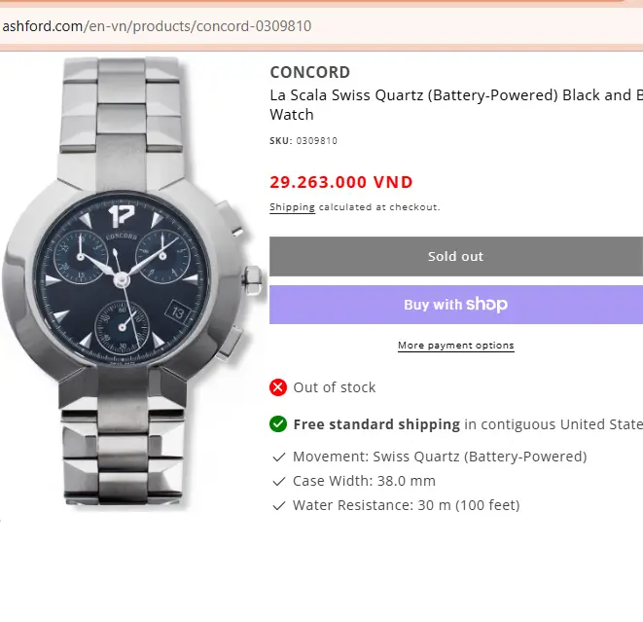643x622 pixels.
Task: Click the Free standard shipping text
Action: pyautogui.click(x=375, y=424)
